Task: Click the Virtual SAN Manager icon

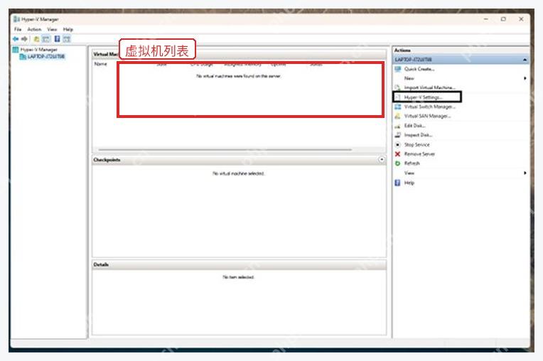Action: coord(397,117)
